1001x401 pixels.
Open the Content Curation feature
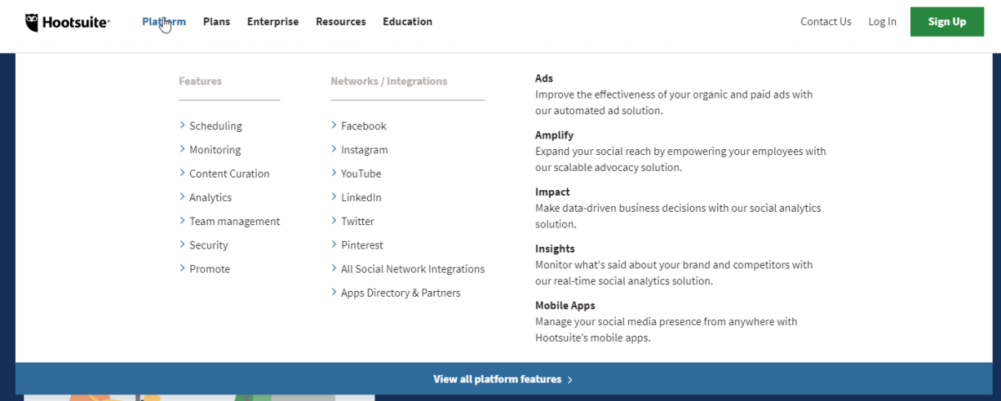(229, 173)
